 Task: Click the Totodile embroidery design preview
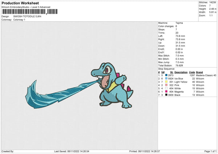(112, 85)
